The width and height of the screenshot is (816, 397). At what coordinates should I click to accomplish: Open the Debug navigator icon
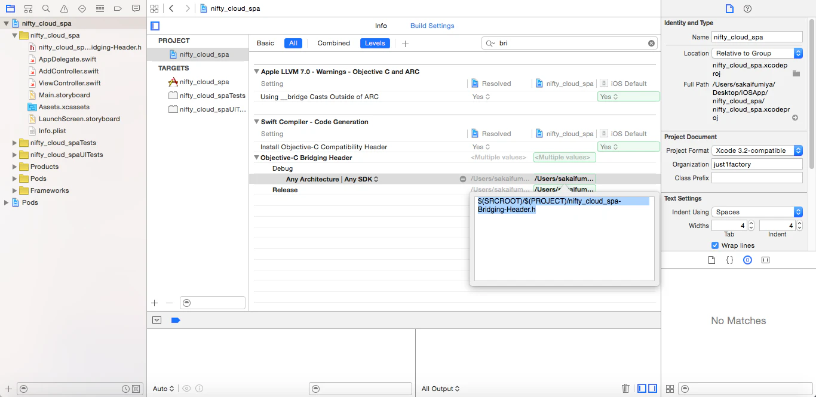pos(100,9)
